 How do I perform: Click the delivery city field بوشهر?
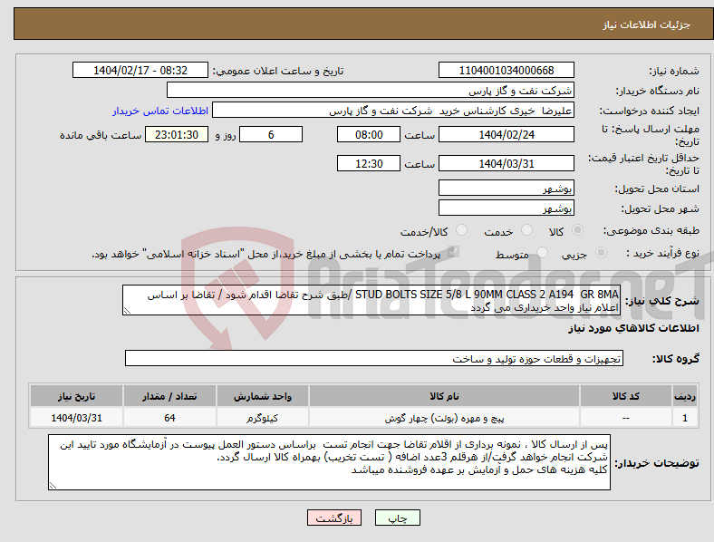[x=506, y=208]
